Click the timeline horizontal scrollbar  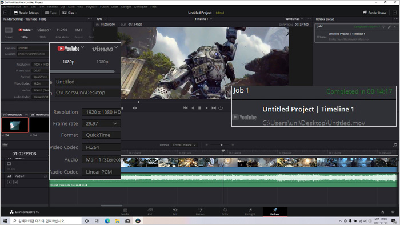111,206
